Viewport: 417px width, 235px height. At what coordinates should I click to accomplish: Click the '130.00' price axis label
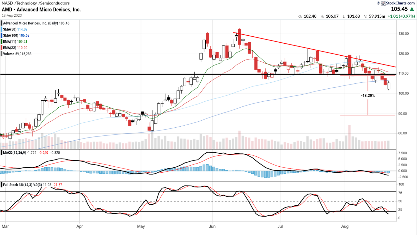403,34
